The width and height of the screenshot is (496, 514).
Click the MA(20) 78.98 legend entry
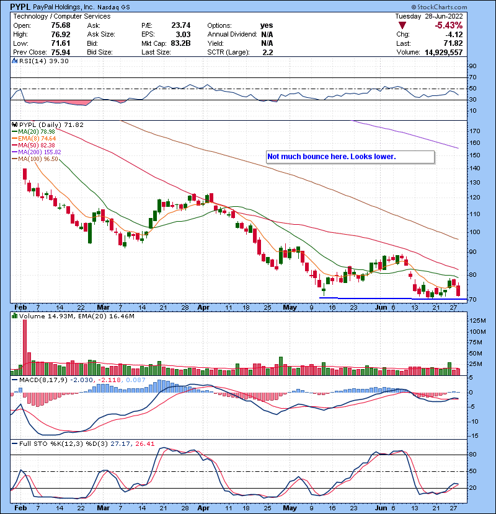[x=33, y=132]
